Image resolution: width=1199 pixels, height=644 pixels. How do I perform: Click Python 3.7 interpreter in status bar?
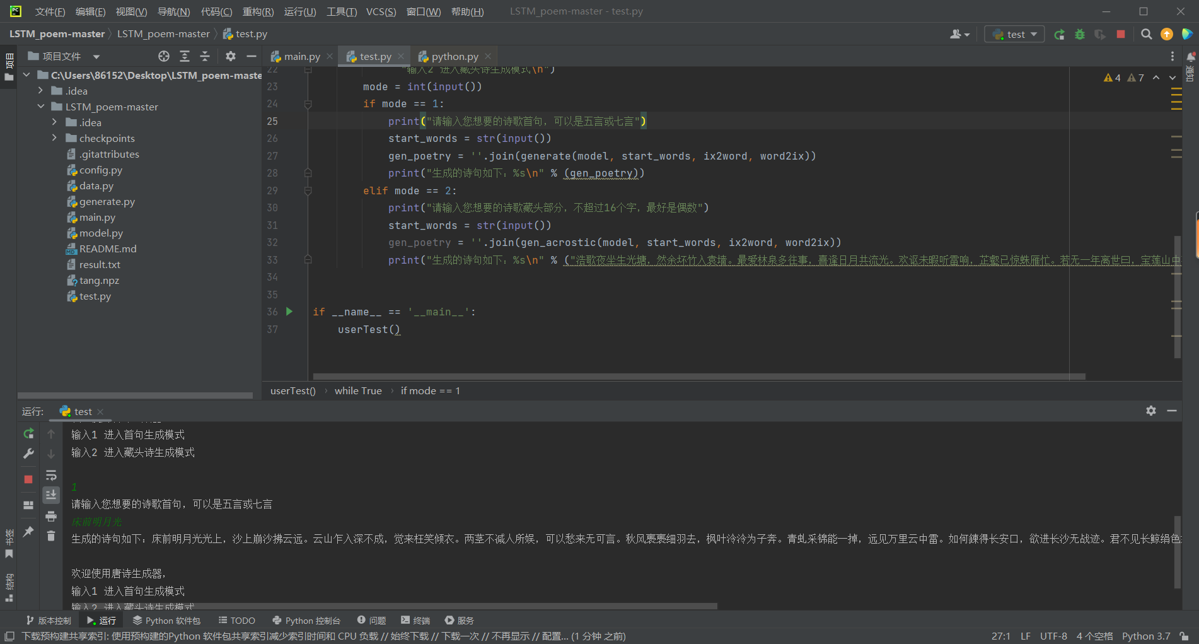click(x=1145, y=636)
